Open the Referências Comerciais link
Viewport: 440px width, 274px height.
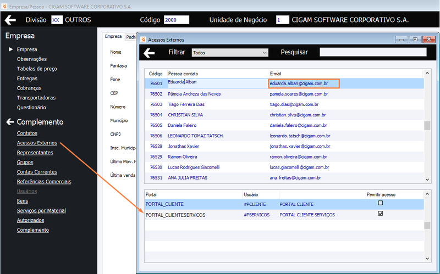tap(44, 182)
